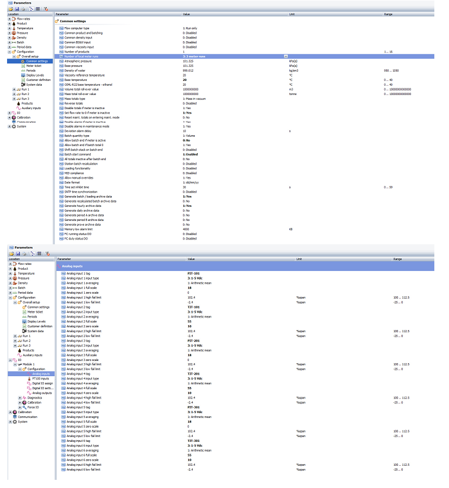Click Value column header in upper window
This screenshot has height=488, width=449.
(x=235, y=14)
